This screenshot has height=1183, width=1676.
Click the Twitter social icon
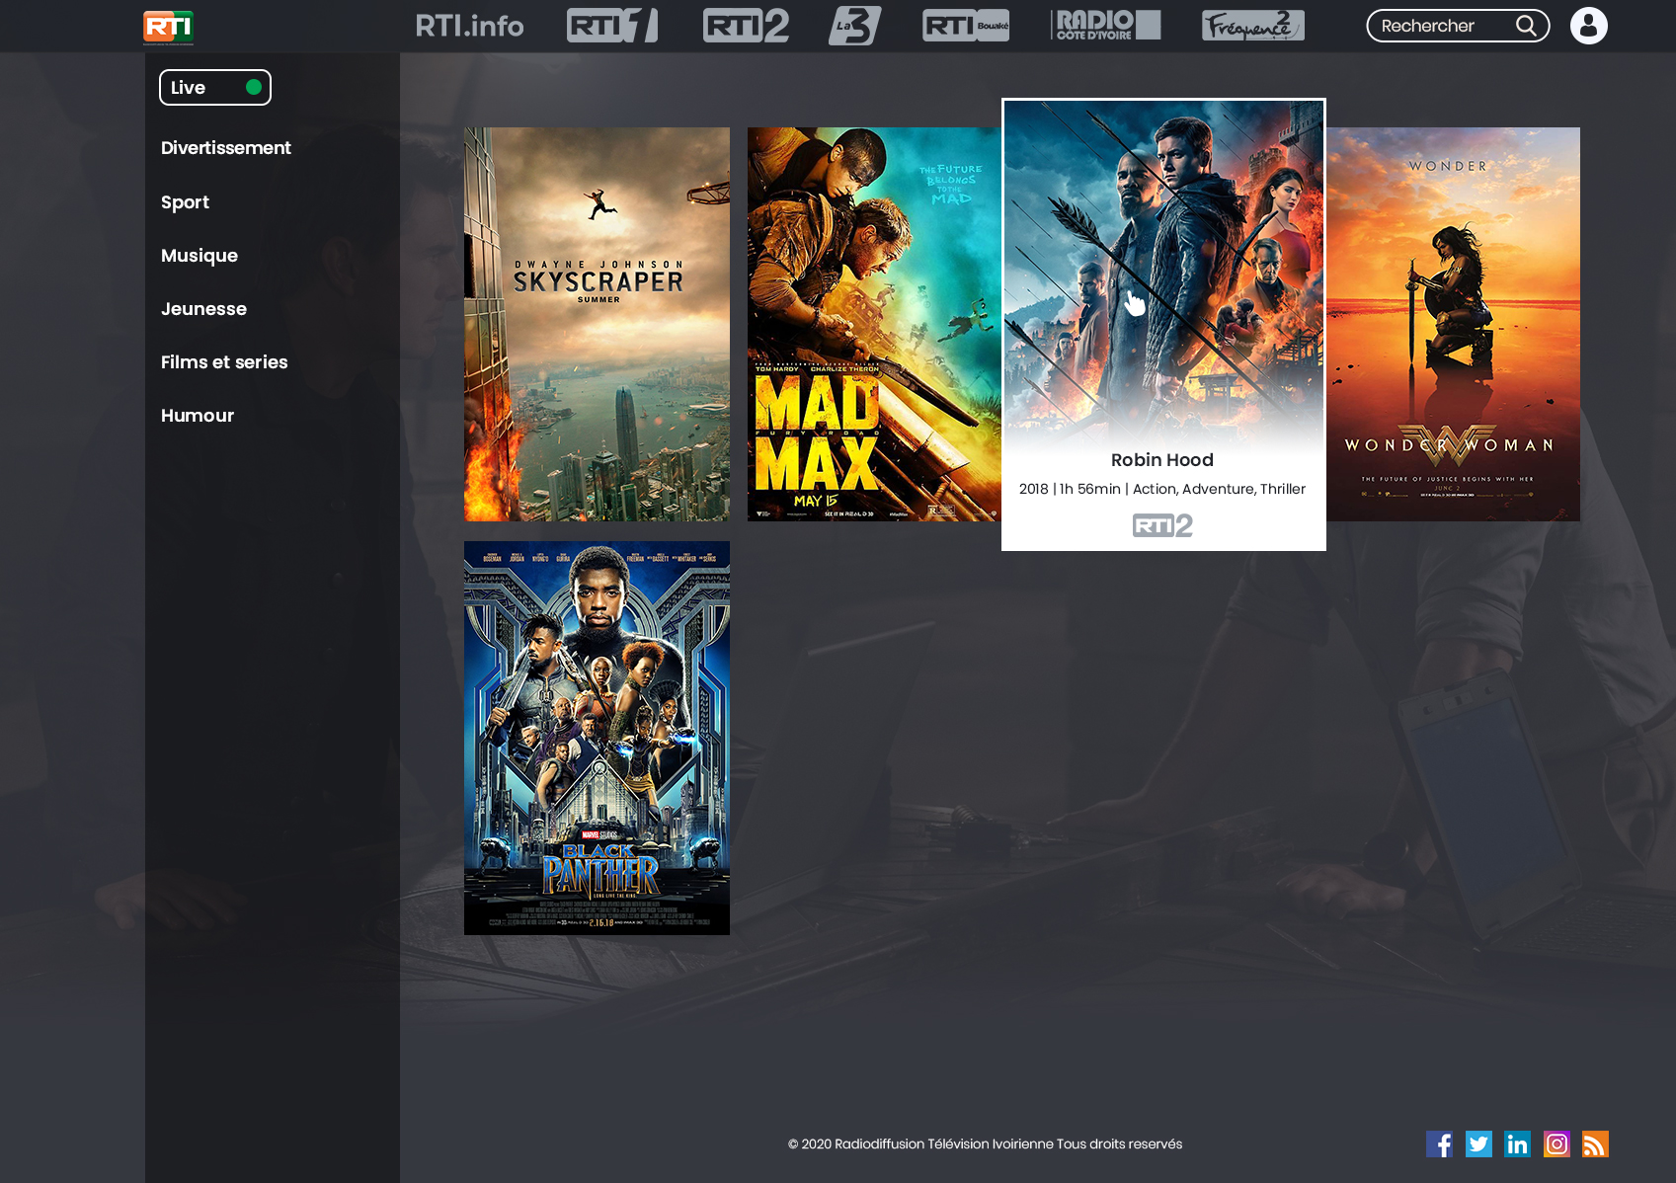(1478, 1144)
